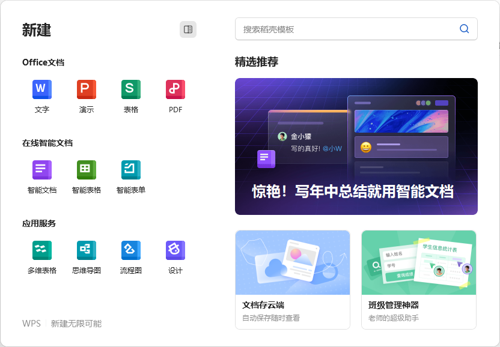Open the 文档存云端 card
Screen dimensions: 500x347
(x=293, y=279)
